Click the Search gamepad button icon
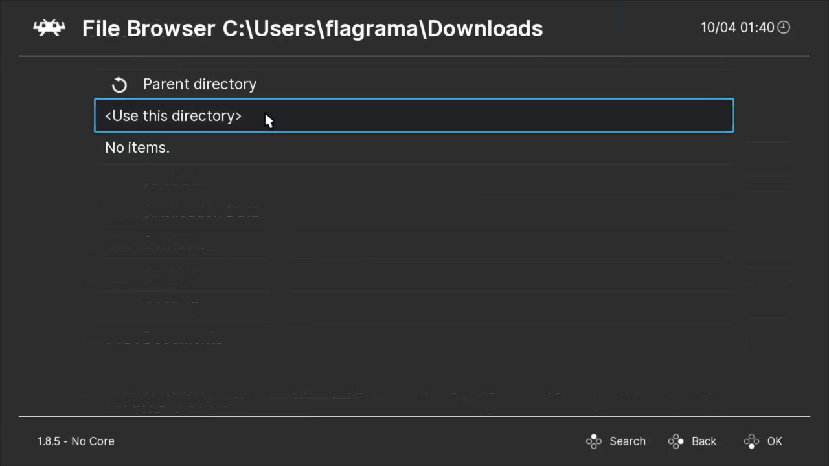This screenshot has height=466, width=829. 594,441
